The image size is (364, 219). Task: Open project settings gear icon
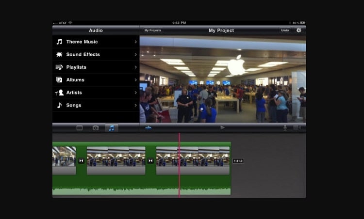pyautogui.click(x=299, y=30)
